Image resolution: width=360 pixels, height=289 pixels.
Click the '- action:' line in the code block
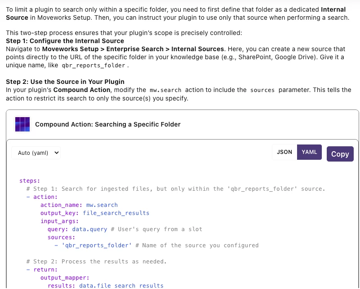click(x=42, y=197)
